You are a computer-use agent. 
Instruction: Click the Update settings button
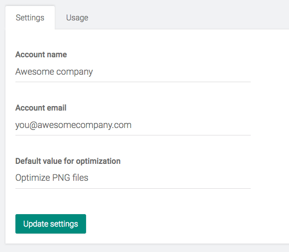51,224
